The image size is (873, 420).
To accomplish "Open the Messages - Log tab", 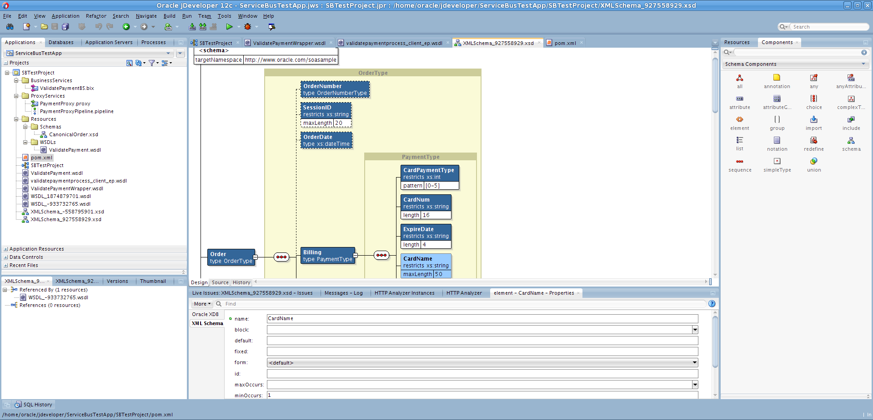I will [x=343, y=293].
